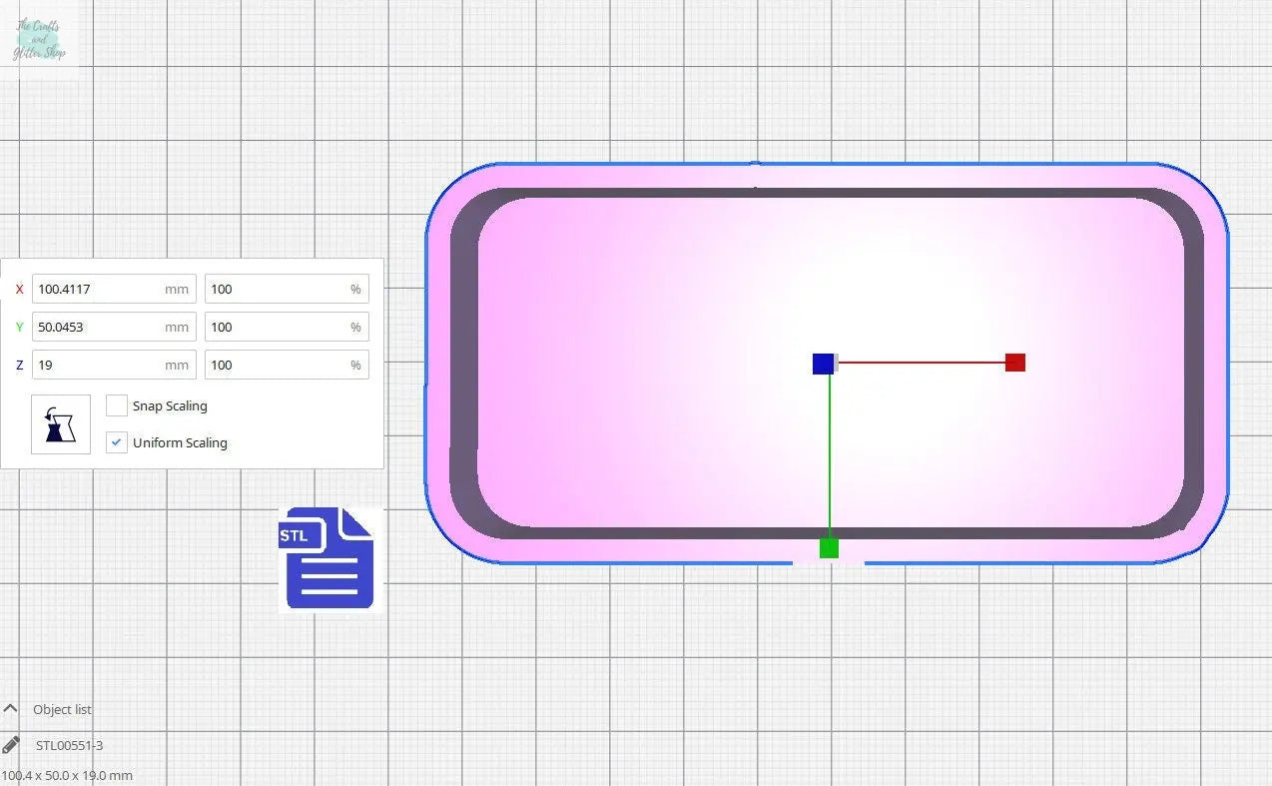Click The Crafts and Glitter Shop logo
Viewport: 1272px width, 786px height.
40,40
